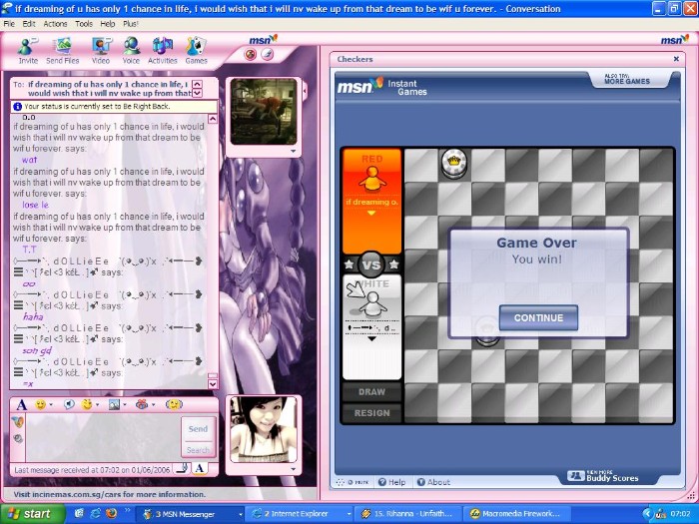The image size is (699, 524).
Task: Open Buddy Scores
Action: coord(603,477)
